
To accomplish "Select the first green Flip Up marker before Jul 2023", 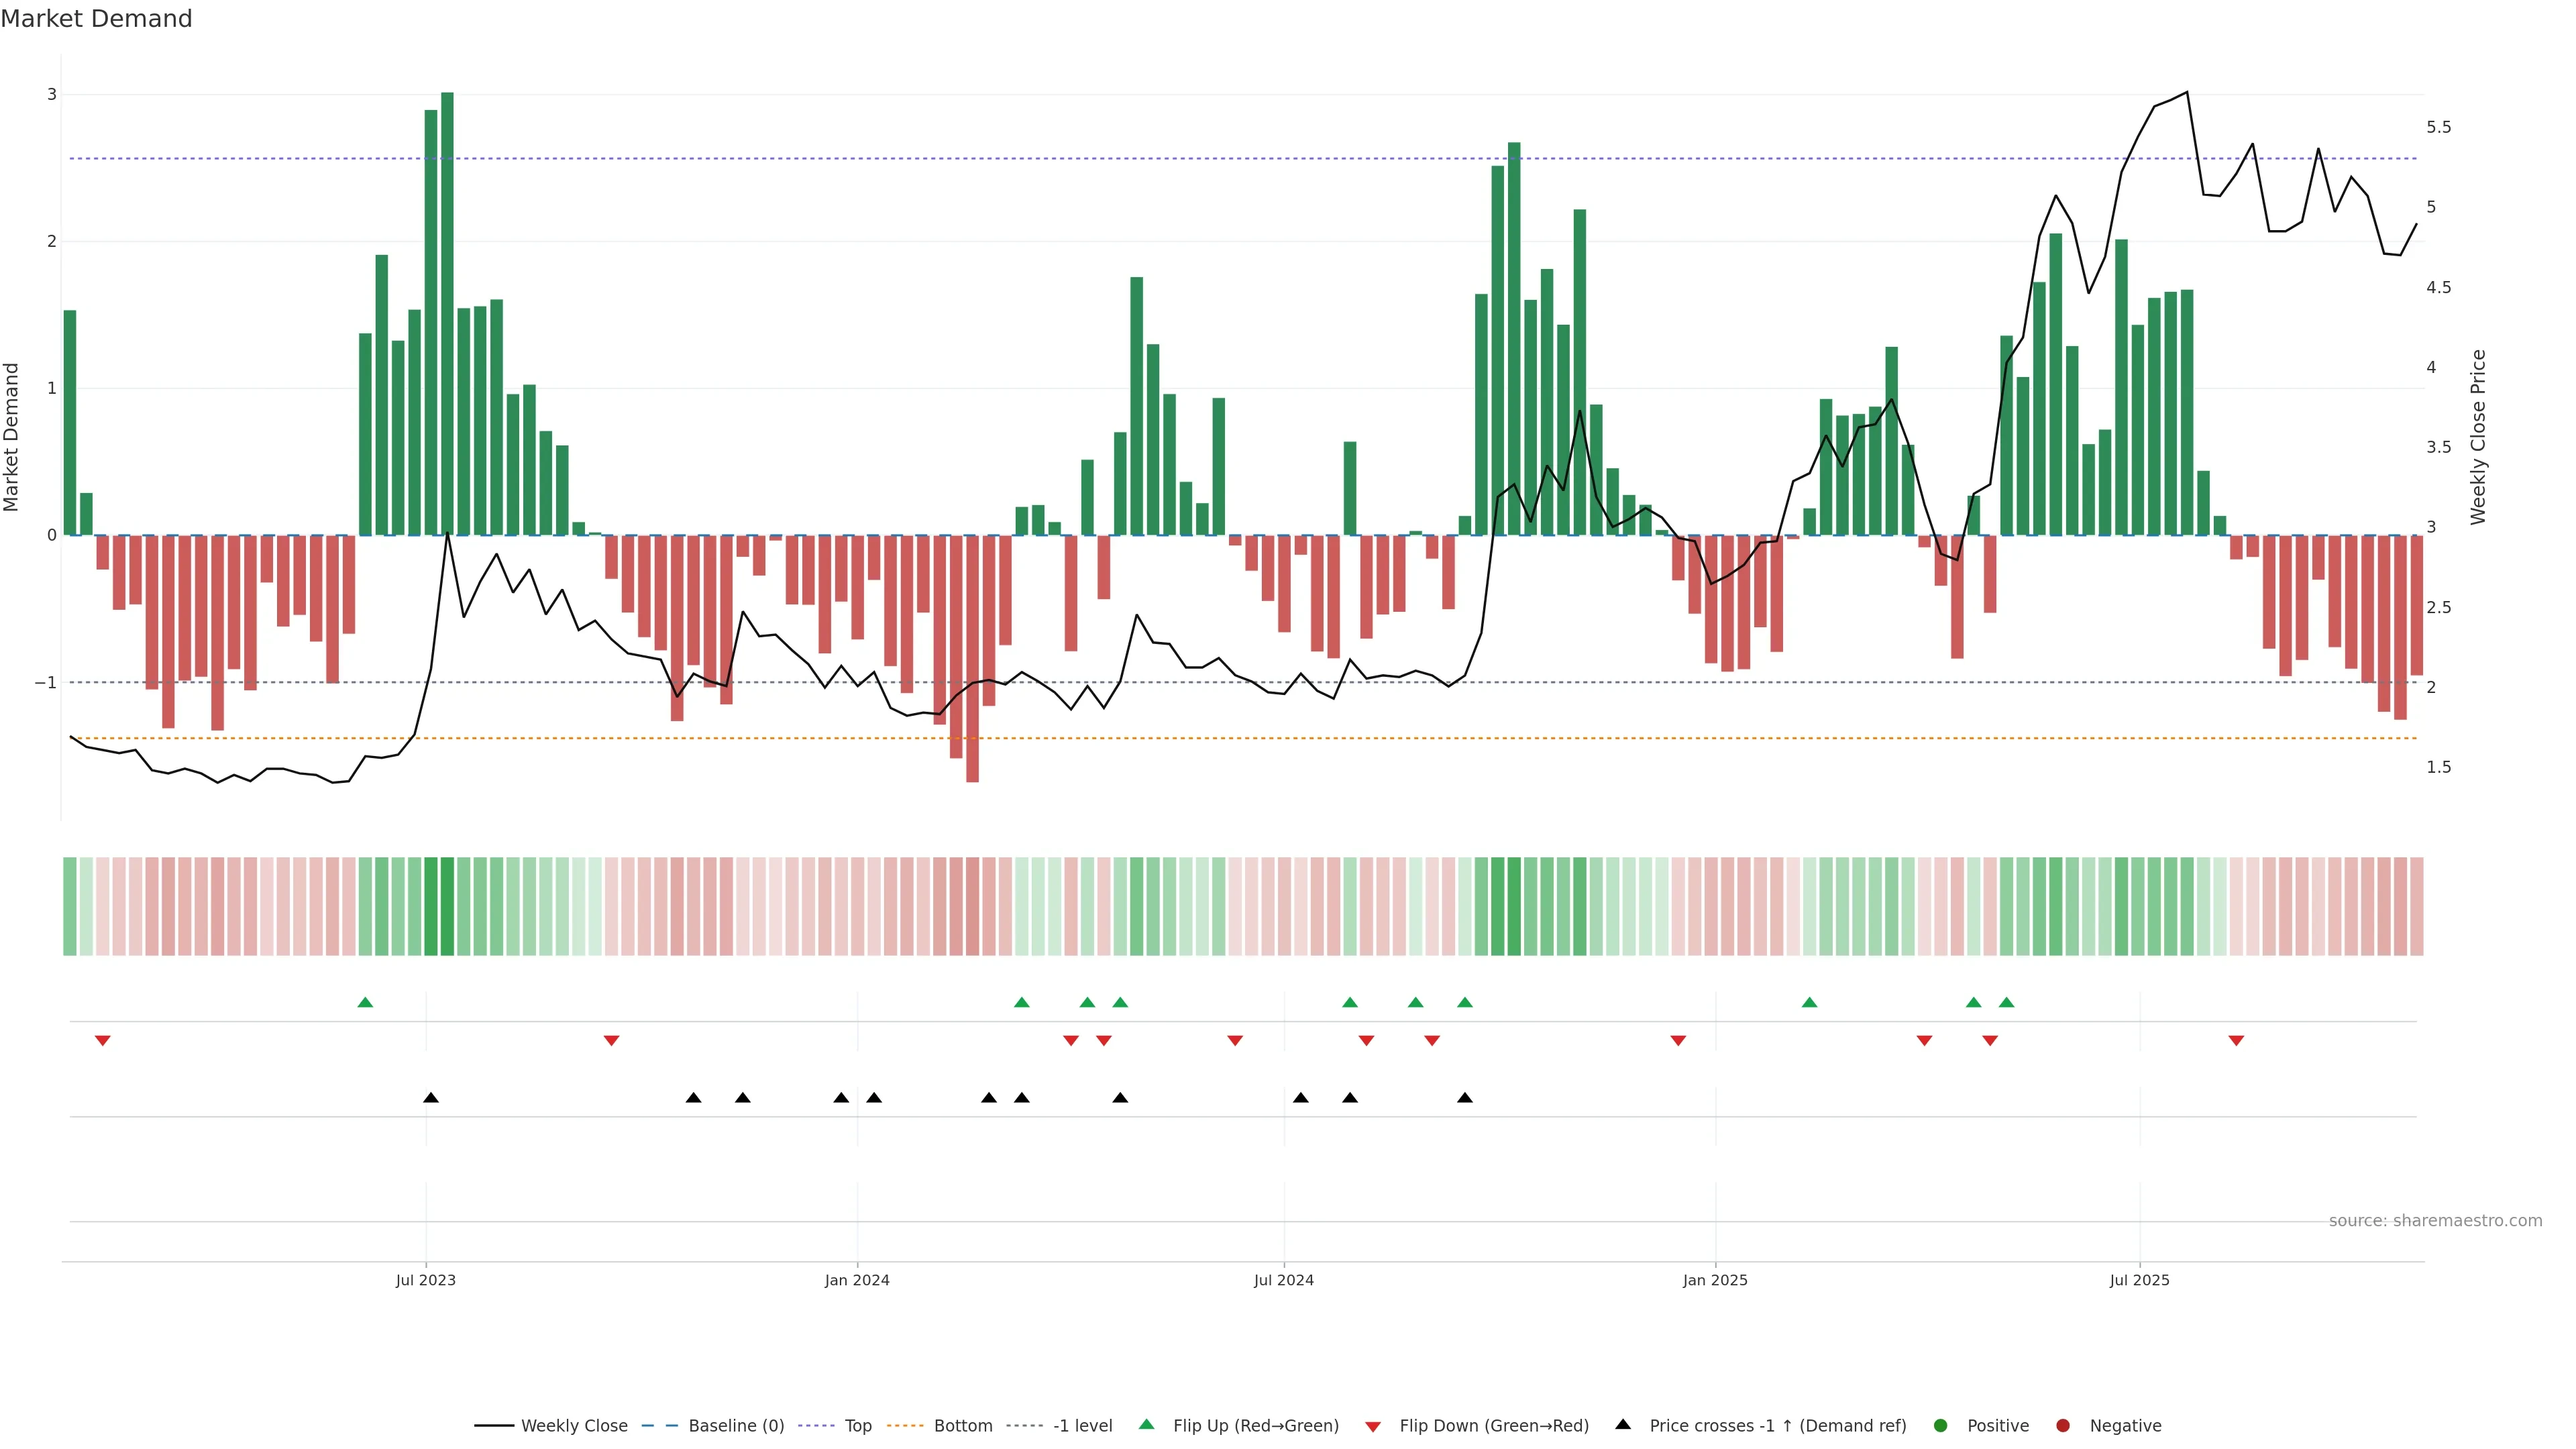I will coord(365,1003).
